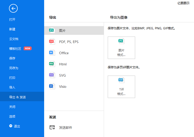Select 新建 in the sidebar
This screenshot has height=137, width=194.
(12, 29)
